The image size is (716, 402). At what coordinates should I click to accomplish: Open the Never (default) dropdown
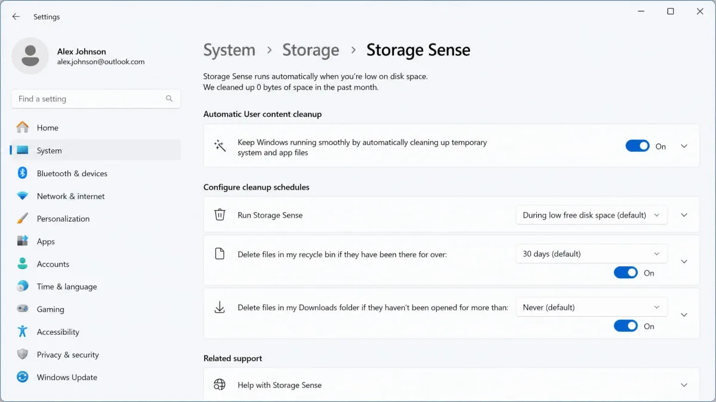[x=591, y=307]
